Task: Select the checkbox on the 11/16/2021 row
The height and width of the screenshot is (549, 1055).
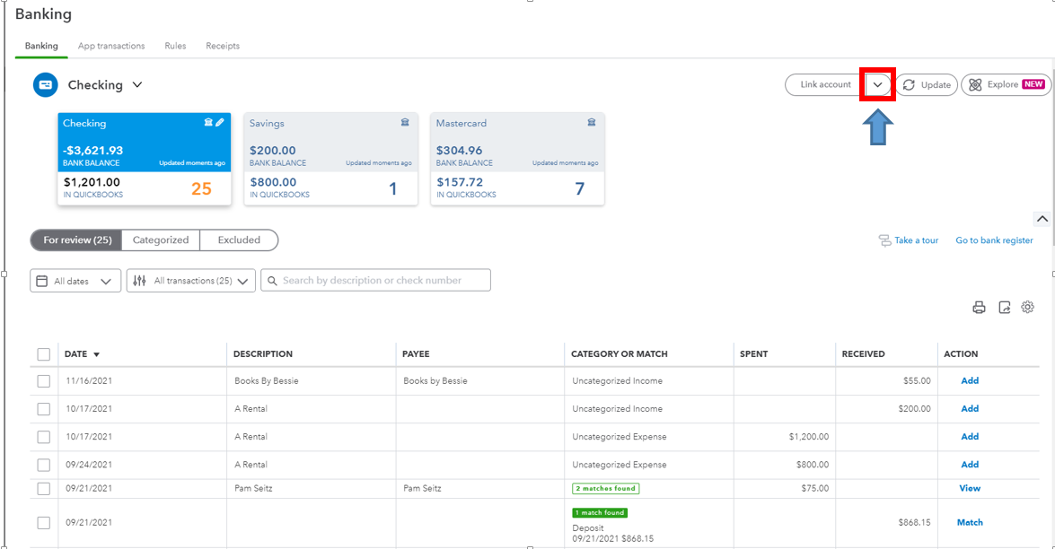Action: pyautogui.click(x=43, y=380)
